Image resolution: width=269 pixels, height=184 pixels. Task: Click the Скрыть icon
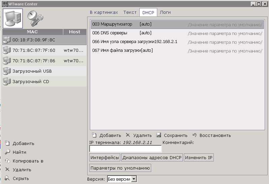7,178
